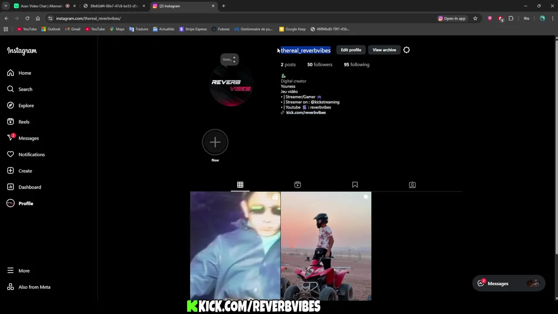Open Reels from the sidebar
The width and height of the screenshot is (558, 314).
[18, 122]
